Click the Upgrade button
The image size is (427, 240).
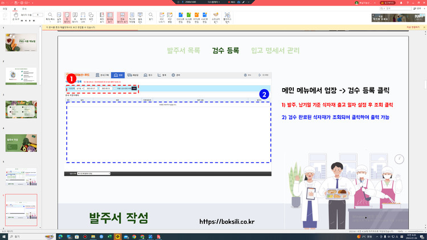tap(388, 3)
